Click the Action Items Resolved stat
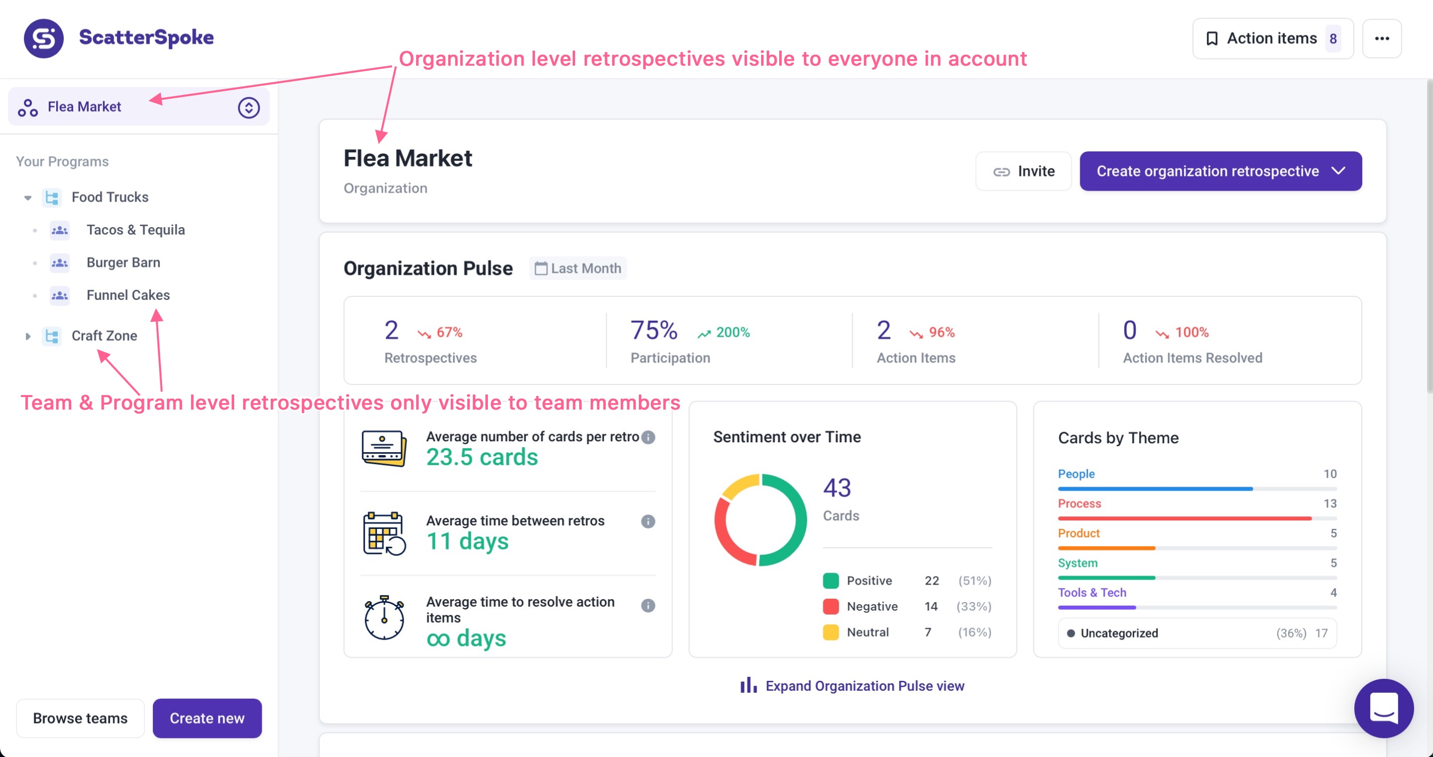 tap(1192, 340)
